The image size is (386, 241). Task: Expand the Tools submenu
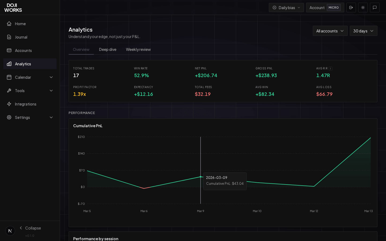51,91
